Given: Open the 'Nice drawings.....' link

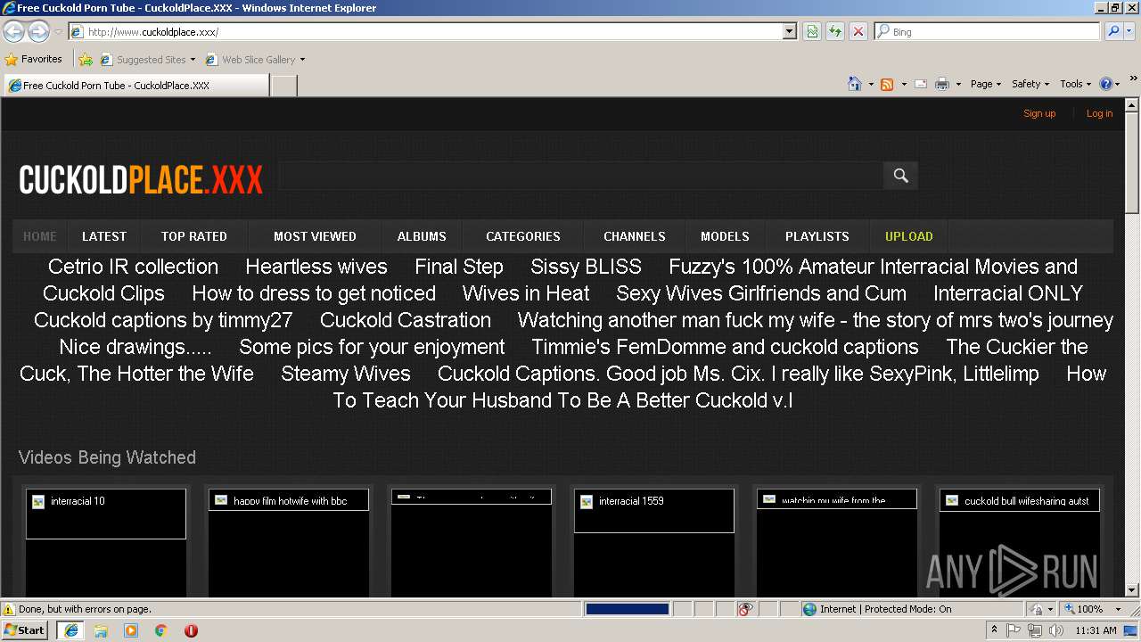Looking at the screenshot, I should tap(135, 347).
